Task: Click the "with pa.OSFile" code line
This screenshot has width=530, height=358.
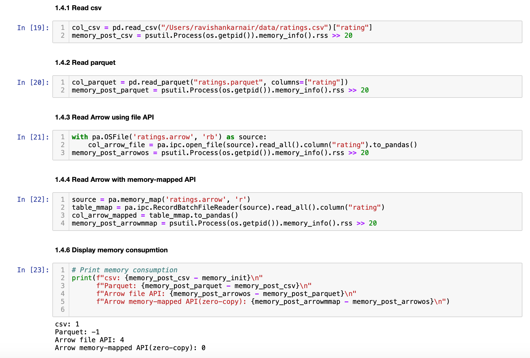Action: point(169,137)
